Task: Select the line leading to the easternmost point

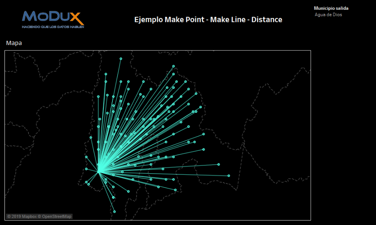Action: 163,174
